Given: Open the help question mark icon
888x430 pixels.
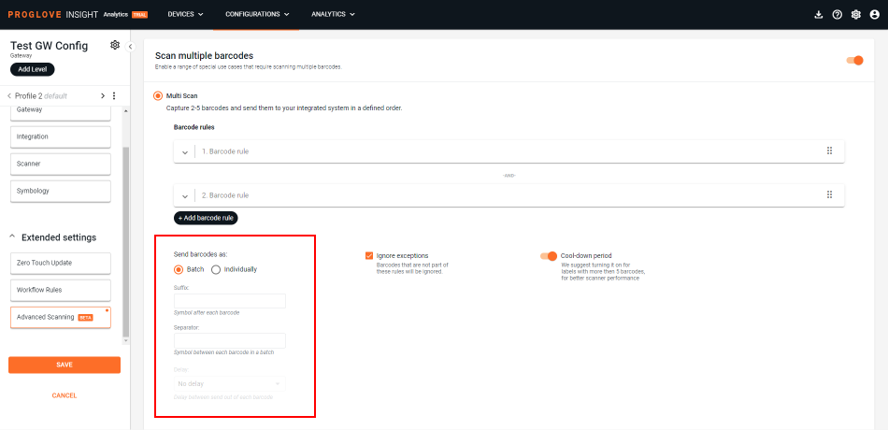Looking at the screenshot, I should (x=837, y=15).
